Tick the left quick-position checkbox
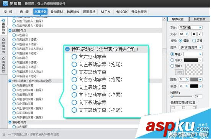This screenshot has height=139, width=211. pyautogui.click(x=173, y=107)
